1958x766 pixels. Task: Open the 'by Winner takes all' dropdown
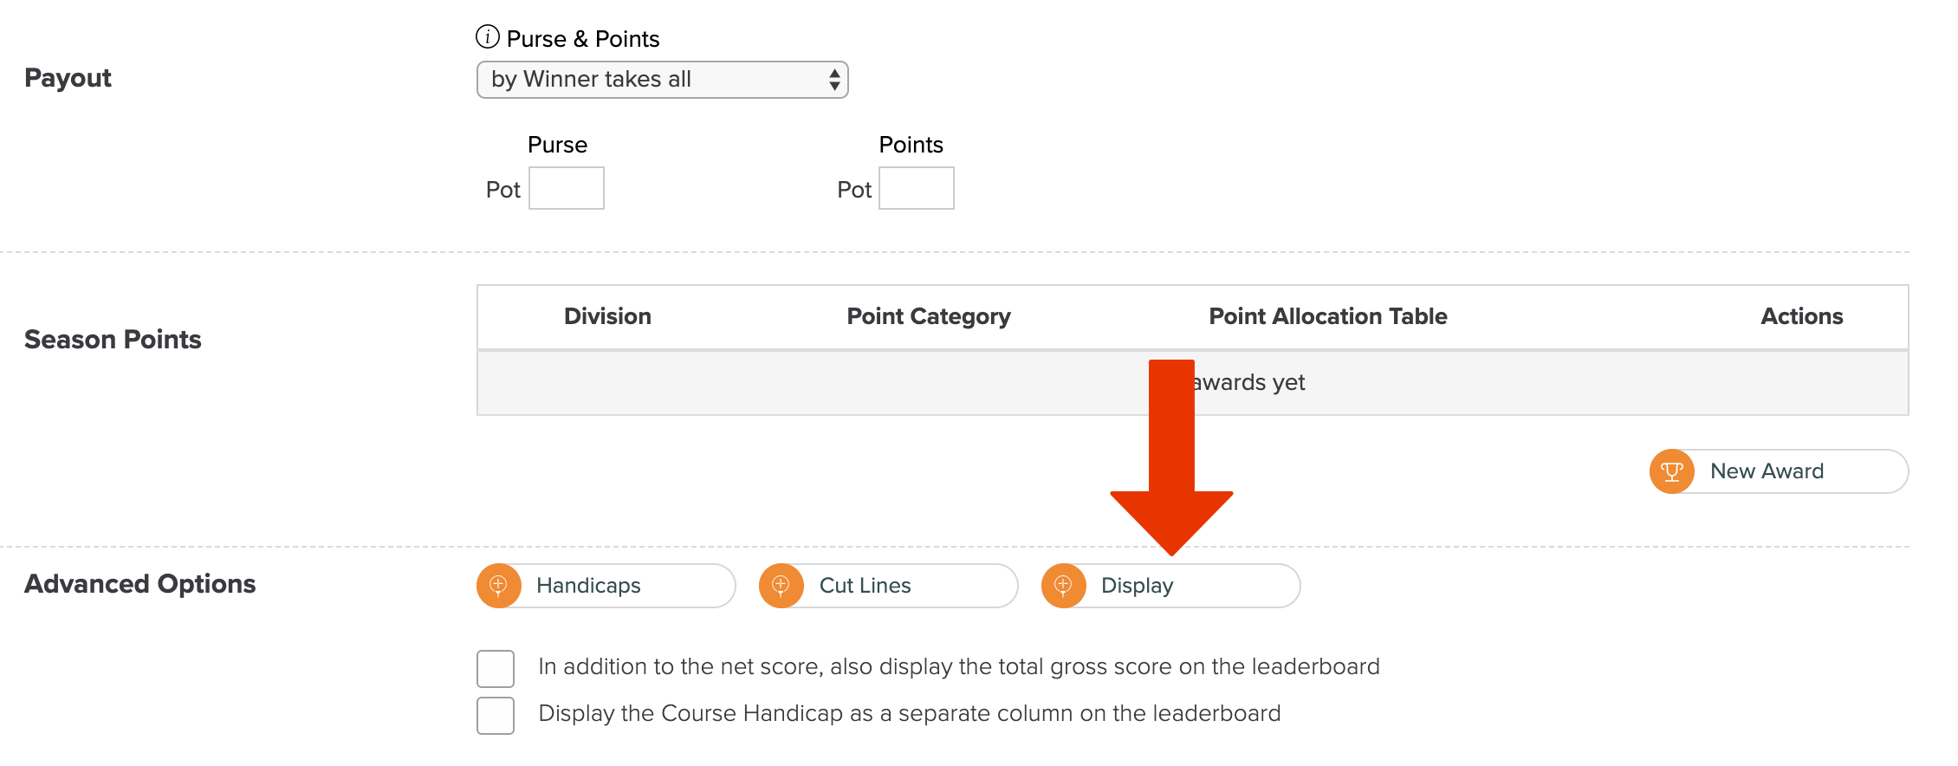coord(662,80)
